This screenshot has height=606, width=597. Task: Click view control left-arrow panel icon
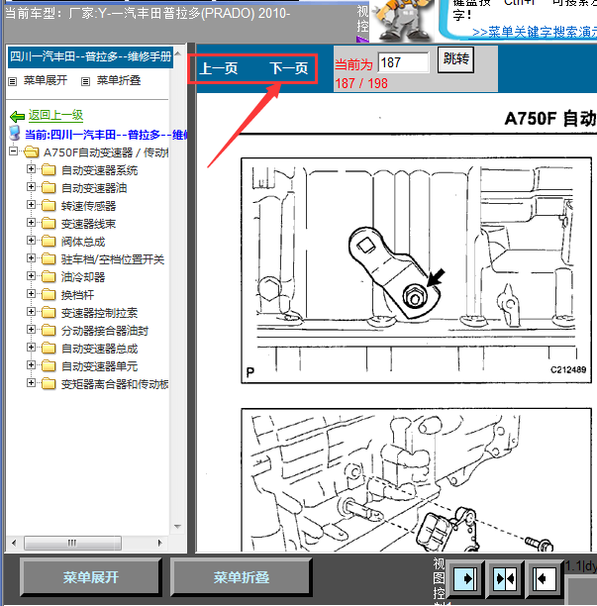tap(545, 579)
